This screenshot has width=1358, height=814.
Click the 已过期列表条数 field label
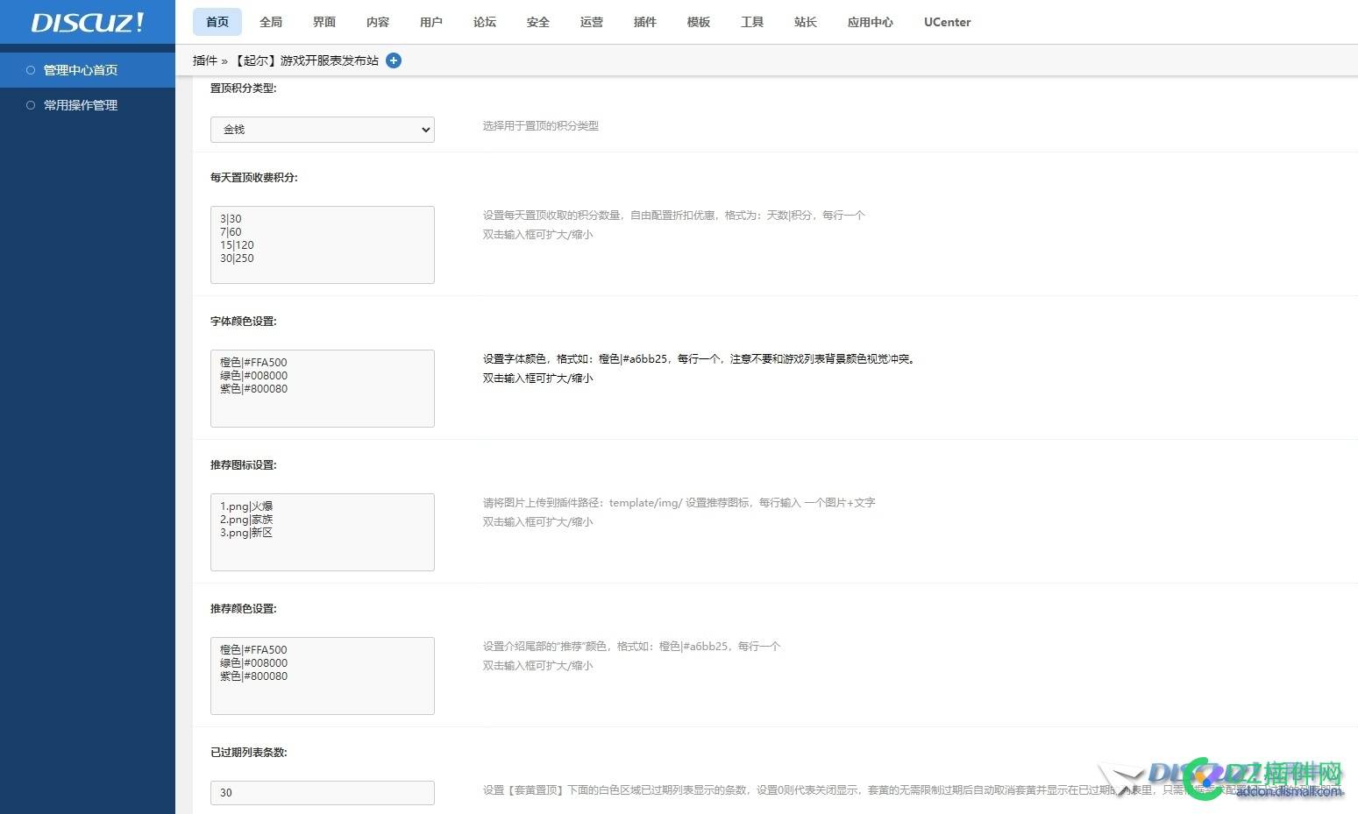(x=249, y=753)
